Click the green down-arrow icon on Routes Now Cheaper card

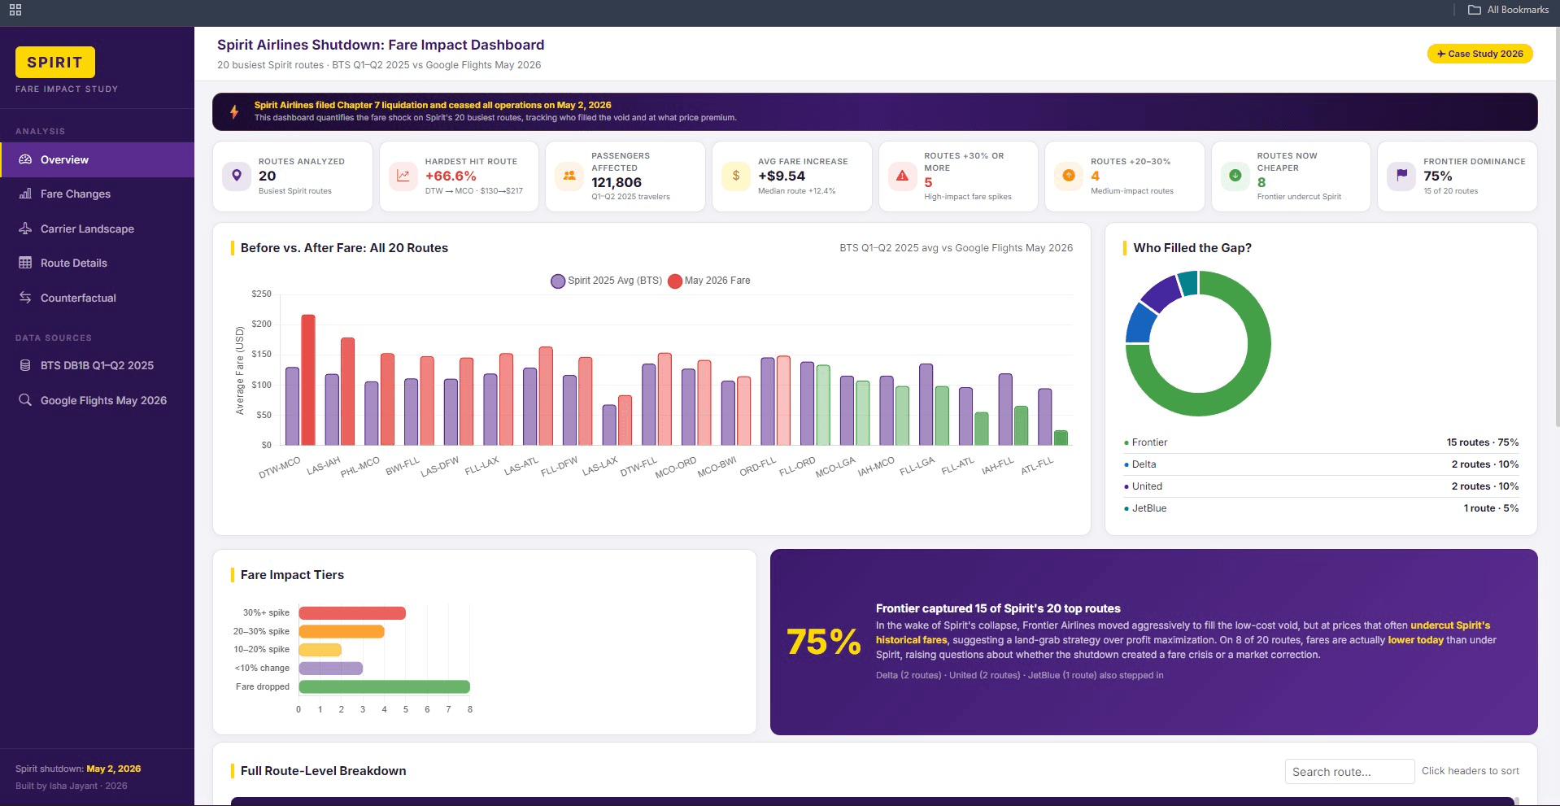[1235, 176]
